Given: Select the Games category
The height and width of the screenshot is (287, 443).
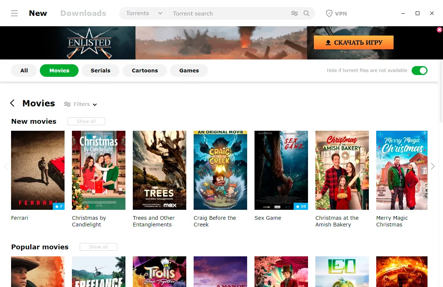Looking at the screenshot, I should coord(189,71).
